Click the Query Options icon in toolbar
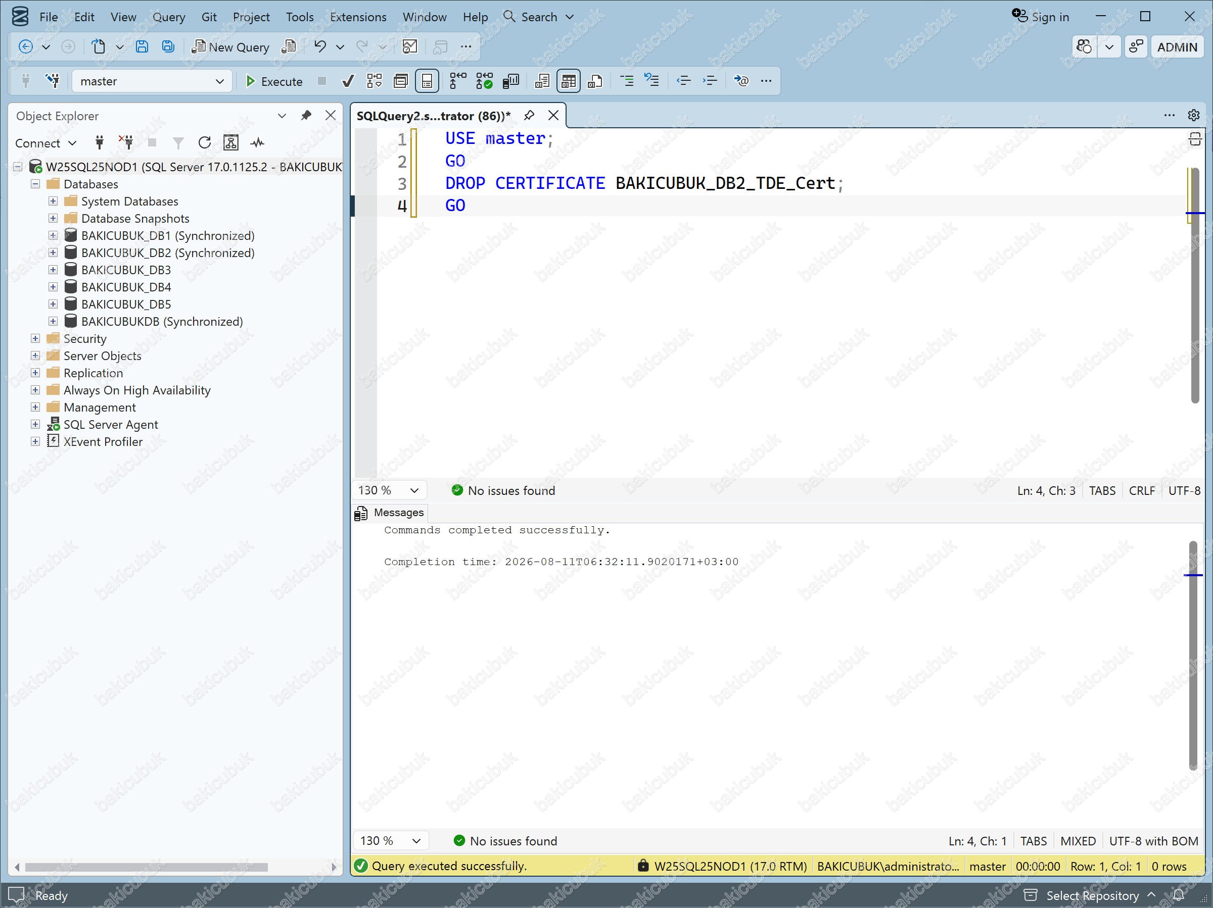This screenshot has height=908, width=1213. pos(401,81)
